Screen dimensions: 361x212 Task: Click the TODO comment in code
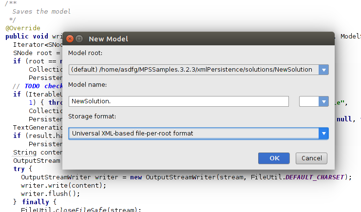[33, 86]
